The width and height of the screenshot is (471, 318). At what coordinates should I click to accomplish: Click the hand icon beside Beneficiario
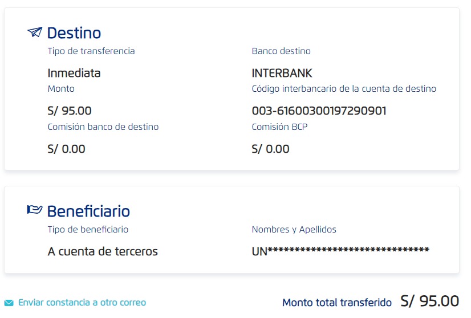click(x=35, y=210)
